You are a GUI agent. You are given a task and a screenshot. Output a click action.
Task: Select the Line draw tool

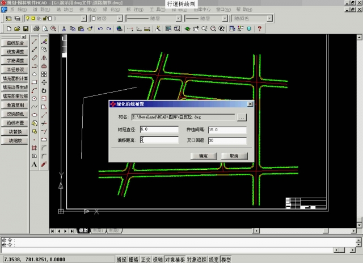click(35, 41)
